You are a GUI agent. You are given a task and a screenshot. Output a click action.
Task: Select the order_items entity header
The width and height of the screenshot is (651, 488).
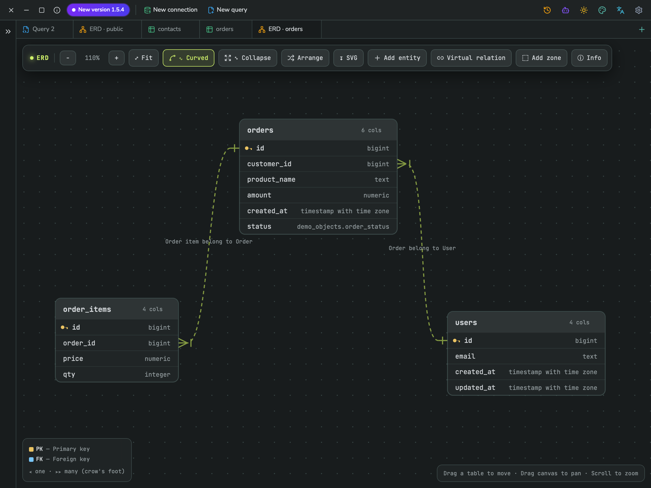[117, 309]
